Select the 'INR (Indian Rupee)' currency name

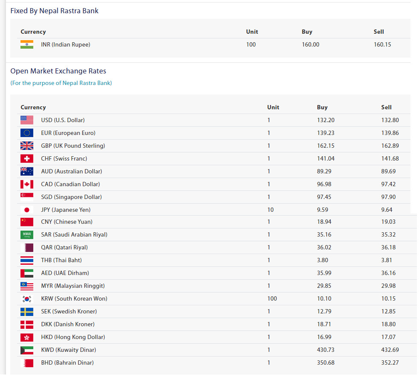[65, 45]
